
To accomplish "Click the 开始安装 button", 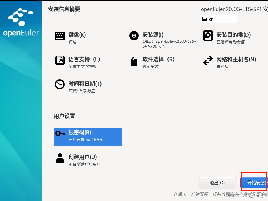I will 254,183.
